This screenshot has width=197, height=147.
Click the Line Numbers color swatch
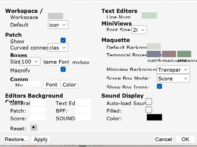[149, 15]
